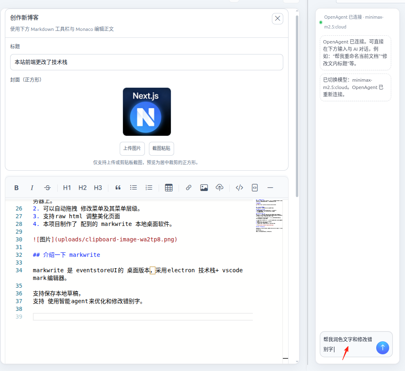Image resolution: width=405 pixels, height=371 pixels.
Task: Click the 上传图片 button
Action: 132,148
